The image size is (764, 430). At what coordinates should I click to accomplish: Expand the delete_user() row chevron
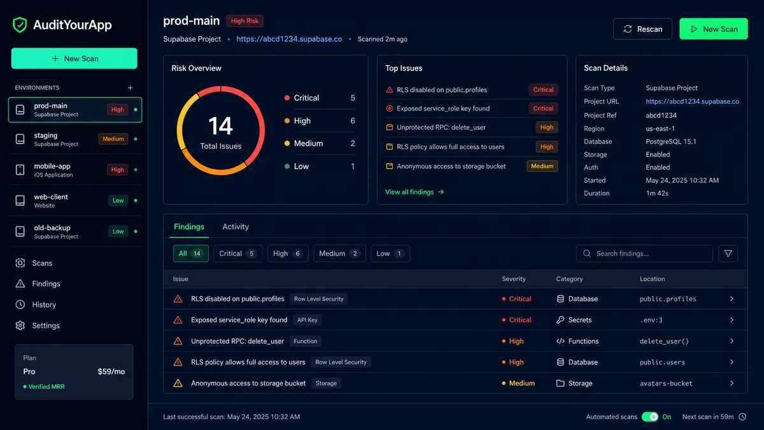pyautogui.click(x=732, y=341)
